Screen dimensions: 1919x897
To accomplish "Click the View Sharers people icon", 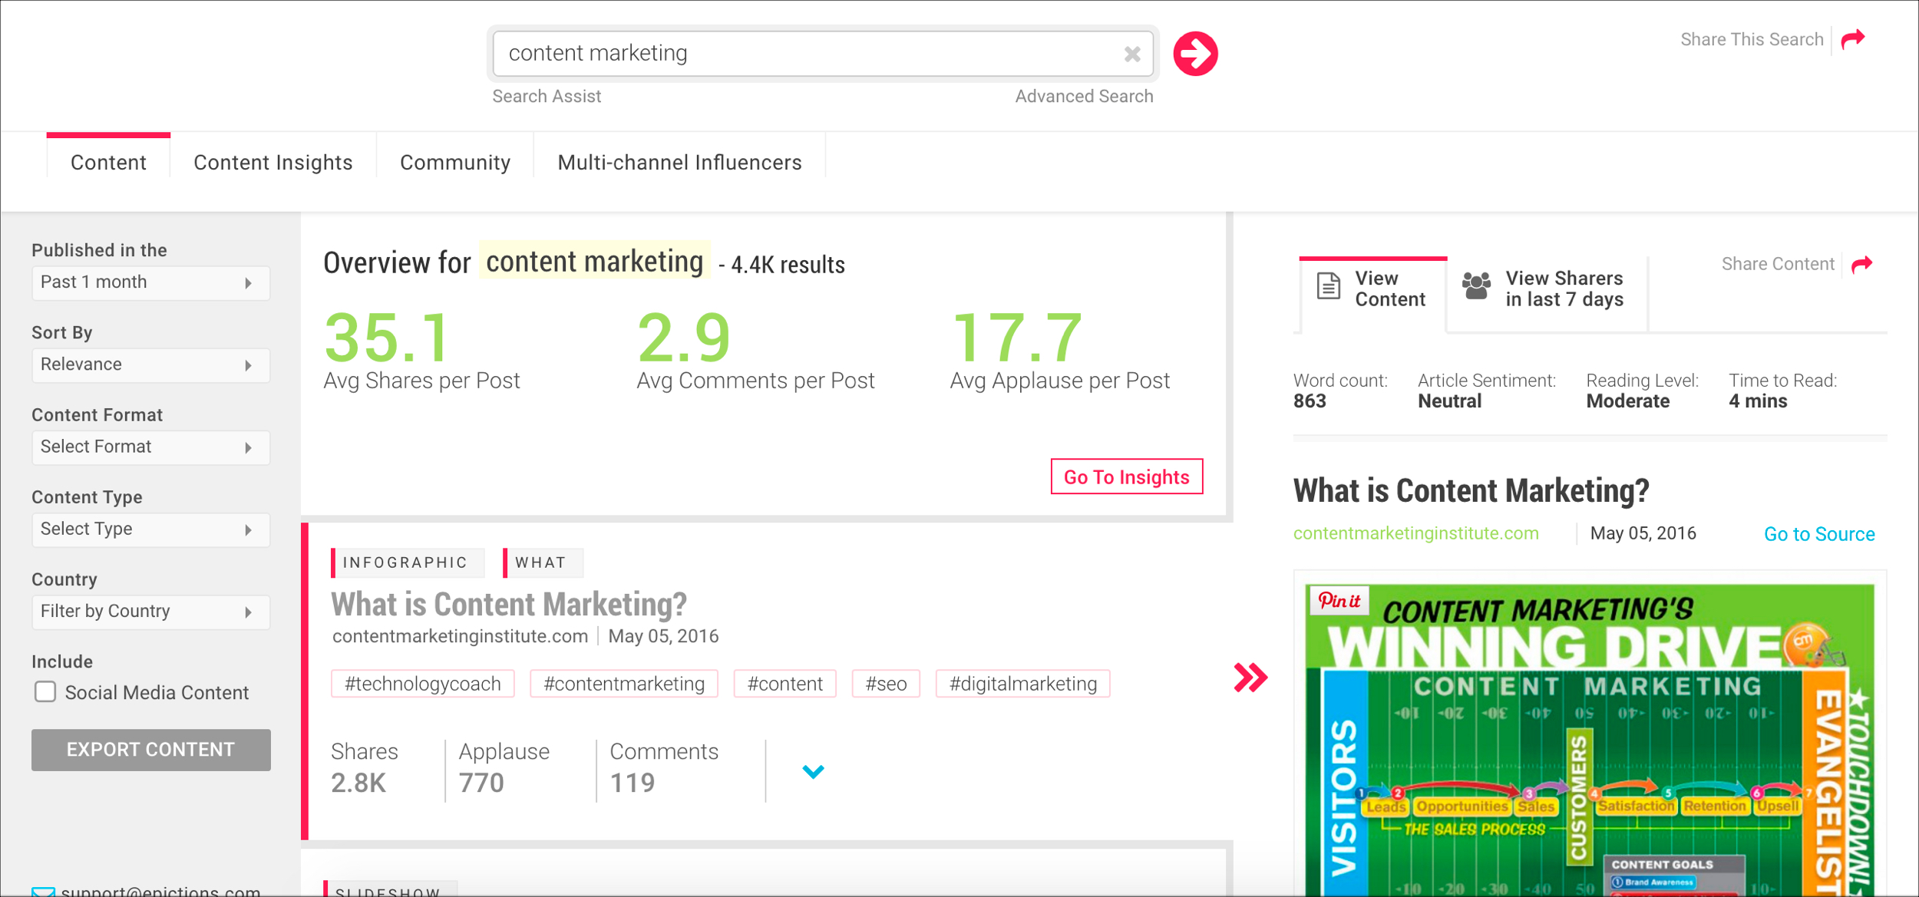I will pyautogui.click(x=1476, y=286).
